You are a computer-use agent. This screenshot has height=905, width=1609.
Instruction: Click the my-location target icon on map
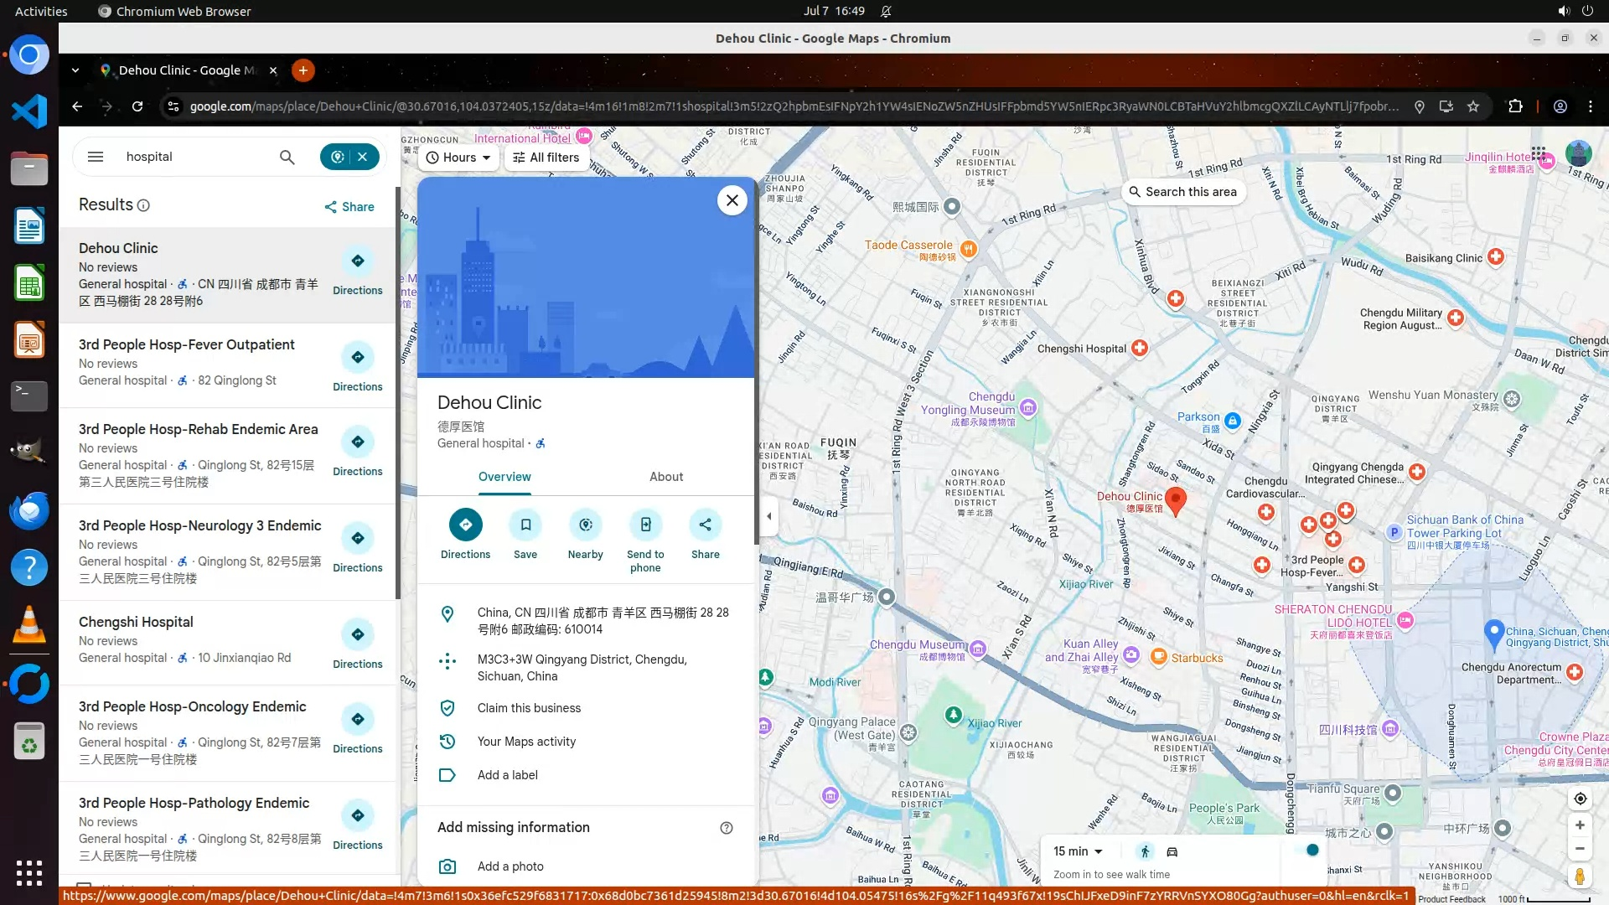(x=1580, y=799)
